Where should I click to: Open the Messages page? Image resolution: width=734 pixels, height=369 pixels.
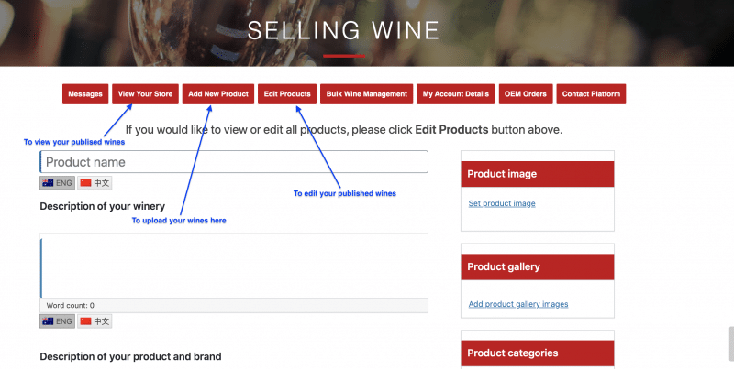click(85, 94)
